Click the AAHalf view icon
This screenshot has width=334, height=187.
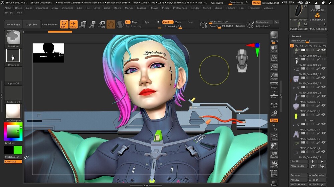(274, 77)
